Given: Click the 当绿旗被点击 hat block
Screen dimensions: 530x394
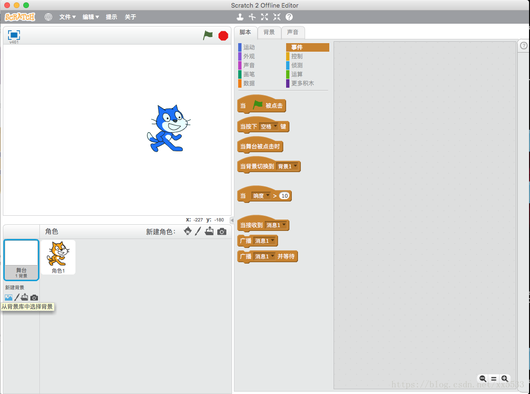Looking at the screenshot, I should [261, 105].
